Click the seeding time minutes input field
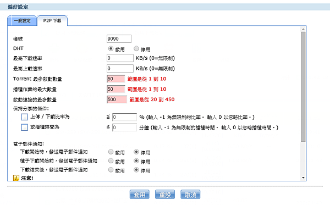The image size is (330, 205). [x=125, y=127]
